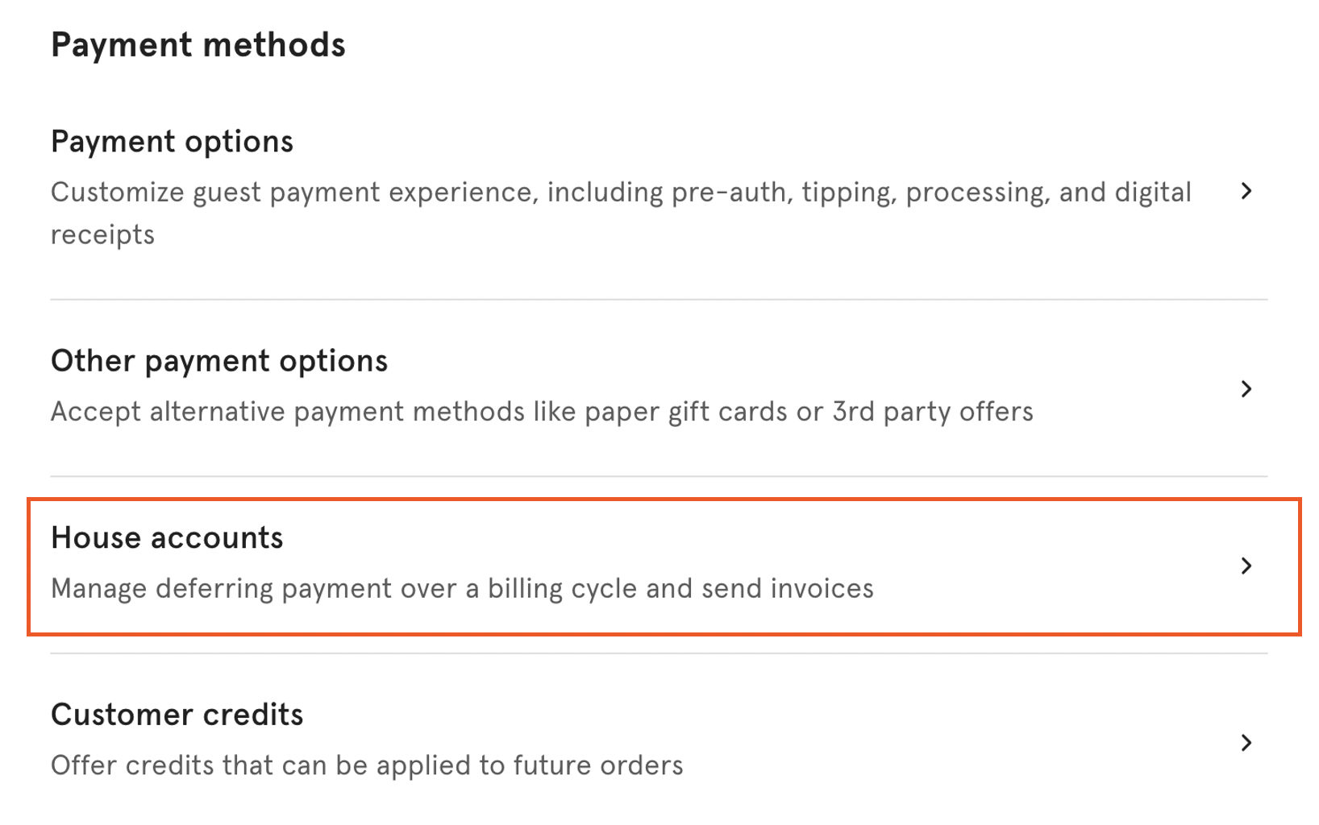Click the paper gift cards description text
Screen dimensions: 1319x825
coord(542,412)
